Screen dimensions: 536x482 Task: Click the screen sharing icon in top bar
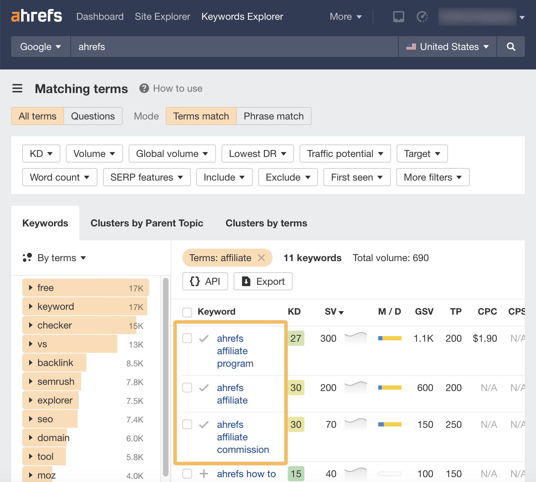[399, 16]
